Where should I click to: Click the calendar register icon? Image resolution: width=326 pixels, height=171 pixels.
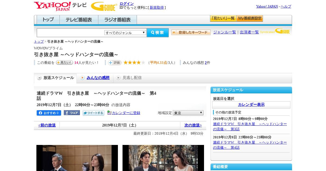109,113
